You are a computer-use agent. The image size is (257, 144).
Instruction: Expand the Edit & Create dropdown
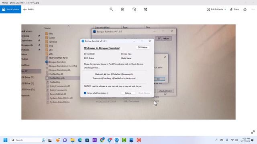click(216, 9)
